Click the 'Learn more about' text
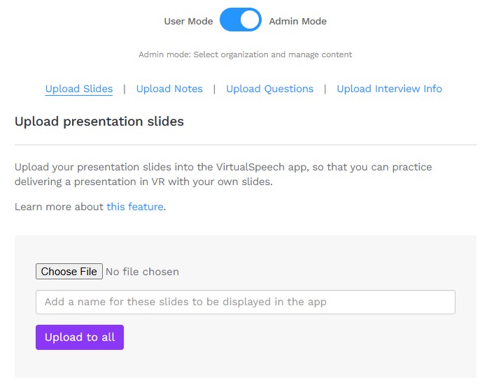This screenshot has width=487, height=389. pyautogui.click(x=59, y=207)
